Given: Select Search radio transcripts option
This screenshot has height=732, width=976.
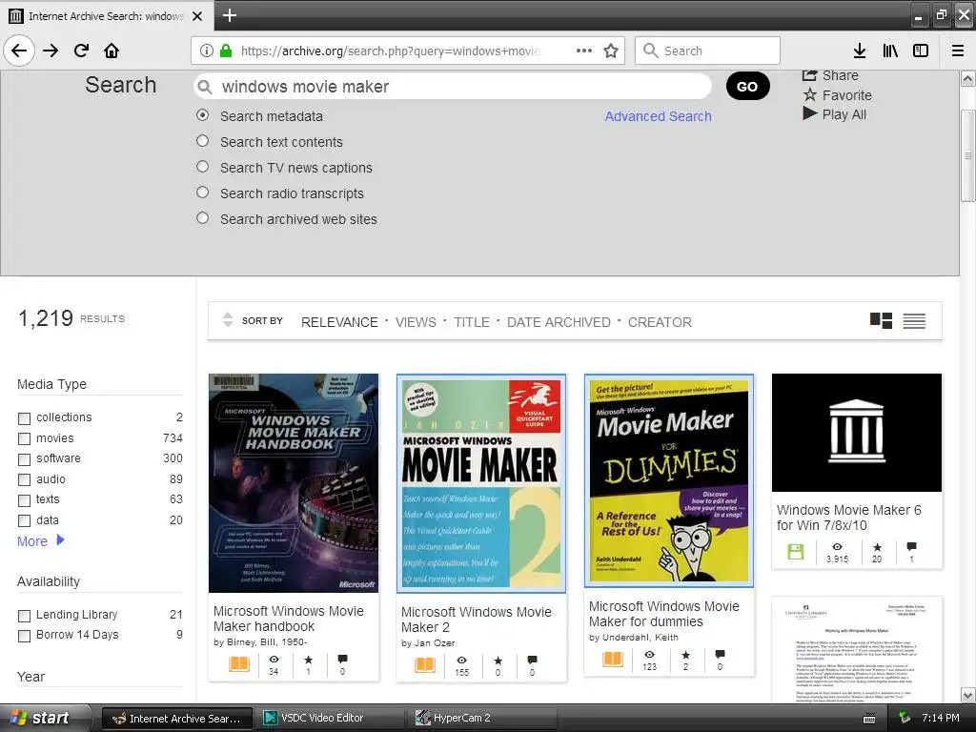Looking at the screenshot, I should pyautogui.click(x=202, y=193).
